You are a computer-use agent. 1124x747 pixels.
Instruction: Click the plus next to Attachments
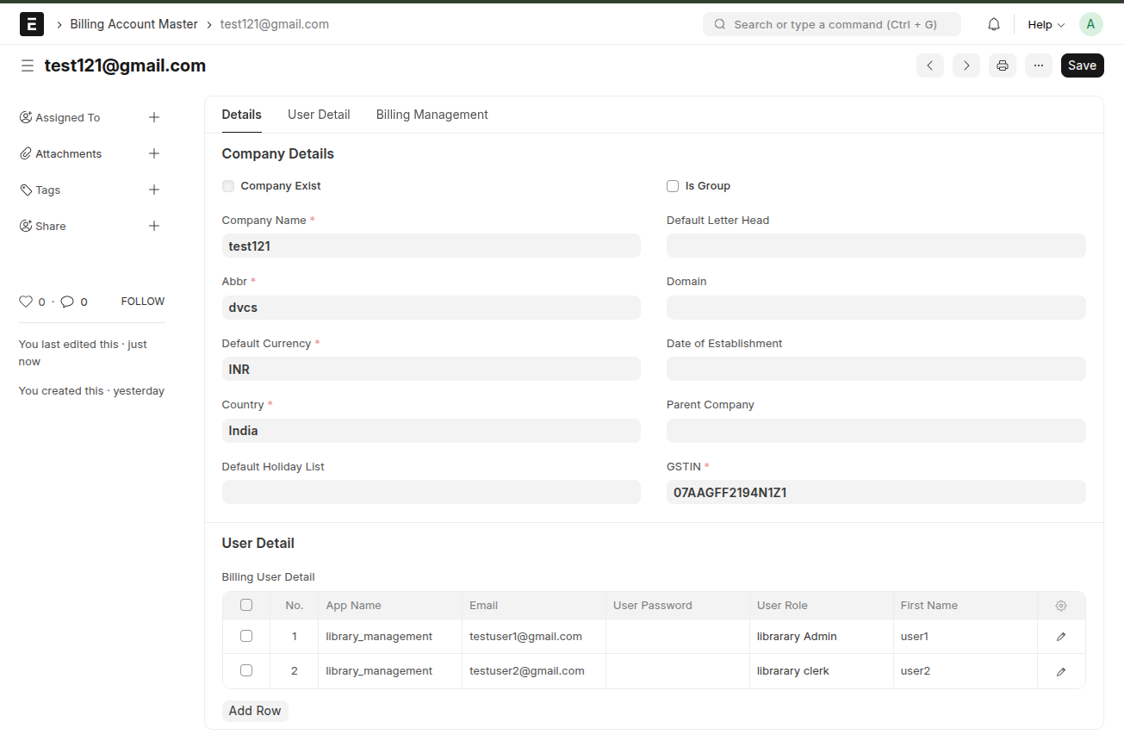pyautogui.click(x=154, y=153)
